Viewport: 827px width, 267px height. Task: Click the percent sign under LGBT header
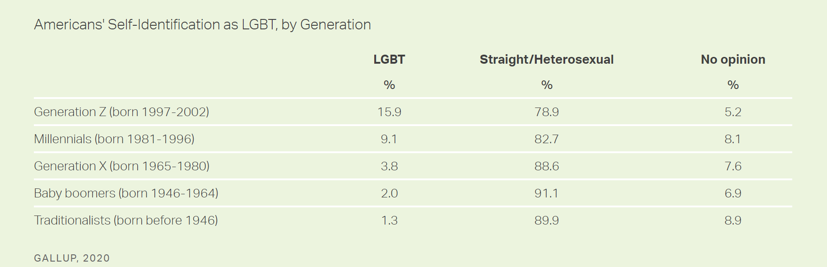[x=389, y=85]
